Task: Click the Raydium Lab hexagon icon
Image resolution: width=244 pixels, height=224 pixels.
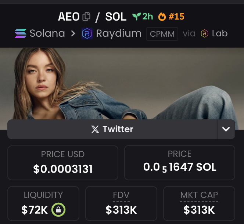Action: (x=204, y=33)
